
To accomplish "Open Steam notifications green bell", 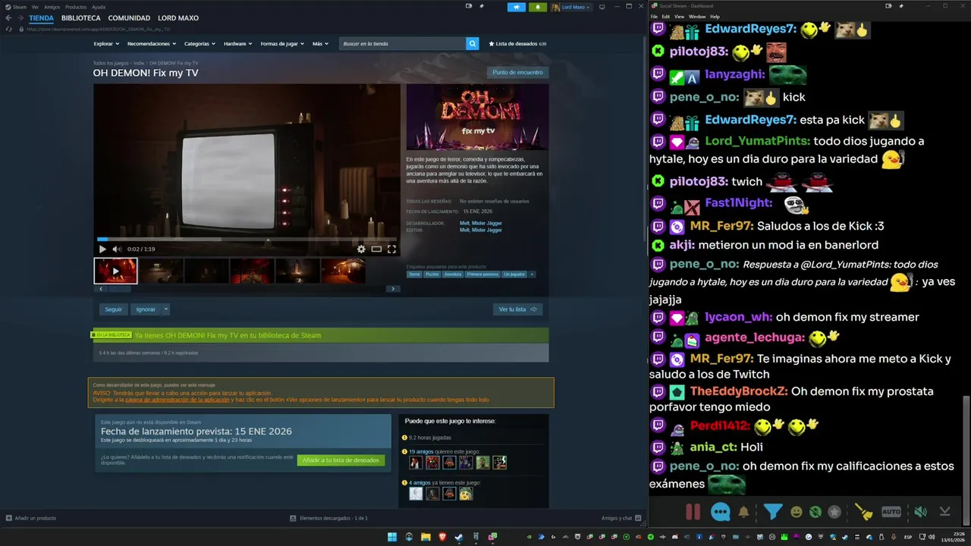I will 538,7.
